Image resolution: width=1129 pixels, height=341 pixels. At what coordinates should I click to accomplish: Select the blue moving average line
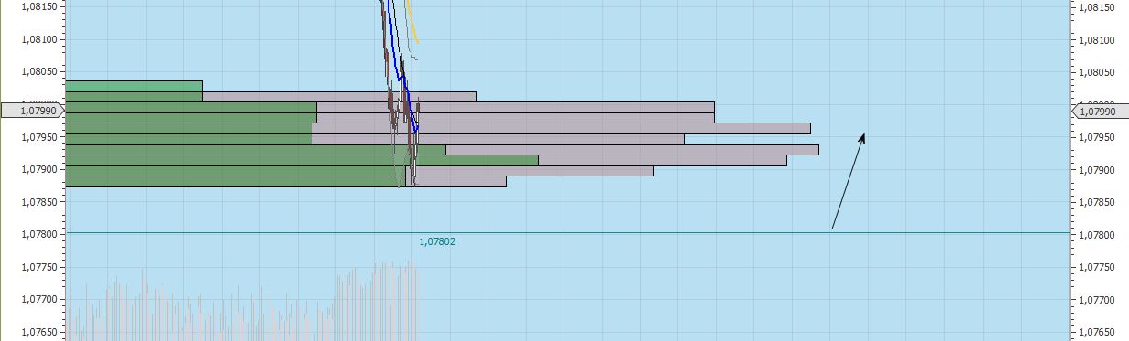(x=402, y=68)
